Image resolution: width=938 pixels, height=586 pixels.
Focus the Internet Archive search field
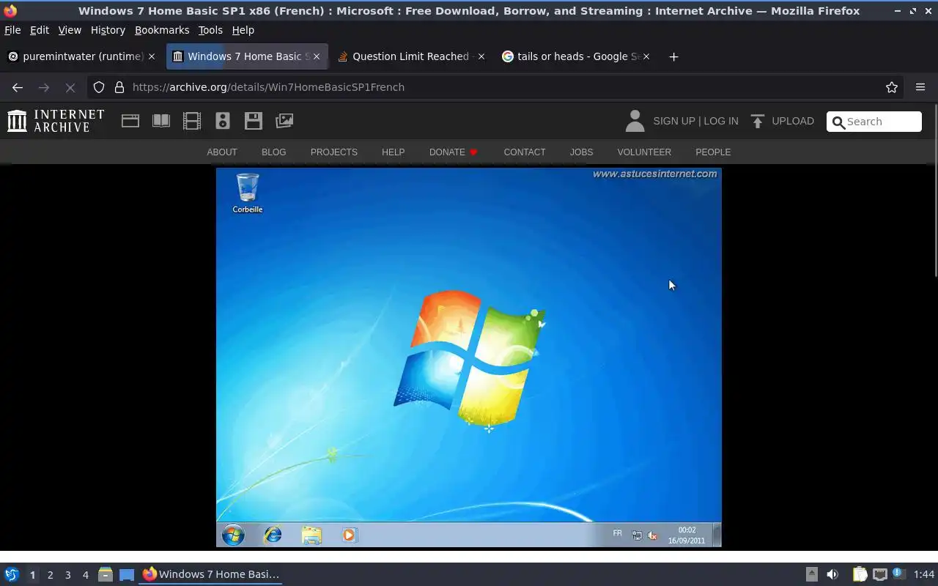[x=874, y=122]
